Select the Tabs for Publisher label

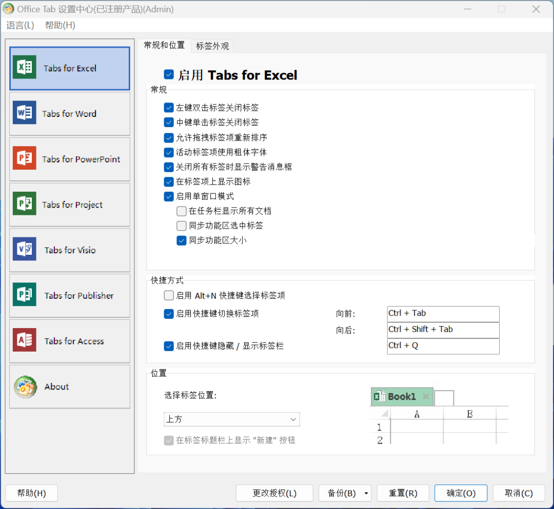(x=79, y=296)
